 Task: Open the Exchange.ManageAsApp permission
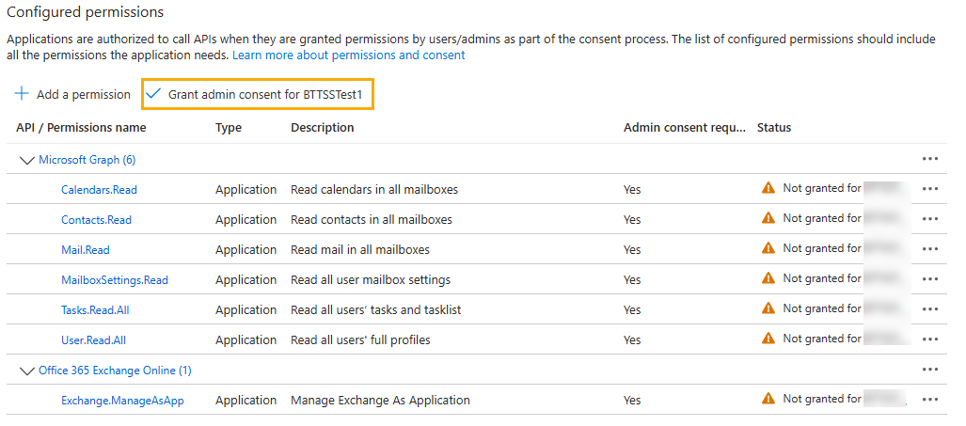tap(122, 401)
